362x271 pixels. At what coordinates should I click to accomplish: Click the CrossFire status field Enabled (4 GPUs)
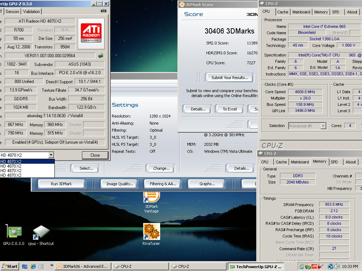[55, 142]
